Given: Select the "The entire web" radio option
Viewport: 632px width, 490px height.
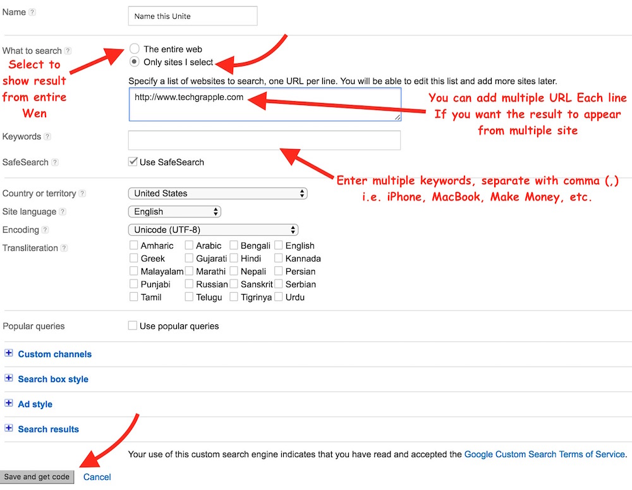Looking at the screenshot, I should pyautogui.click(x=134, y=49).
